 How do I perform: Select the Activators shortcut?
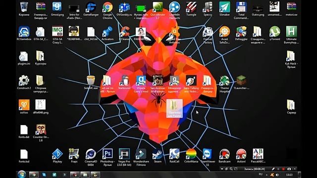(107, 33)
